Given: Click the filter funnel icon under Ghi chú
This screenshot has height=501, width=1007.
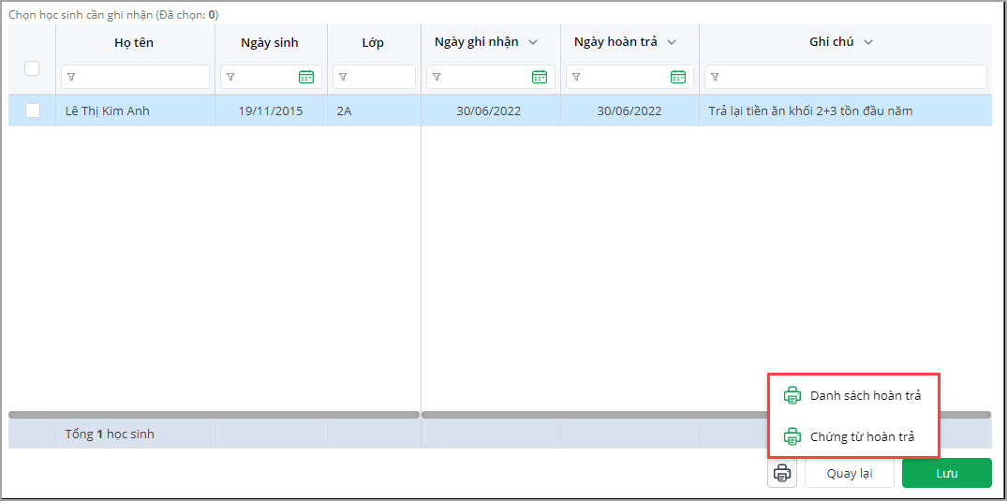Looking at the screenshot, I should pyautogui.click(x=715, y=77).
